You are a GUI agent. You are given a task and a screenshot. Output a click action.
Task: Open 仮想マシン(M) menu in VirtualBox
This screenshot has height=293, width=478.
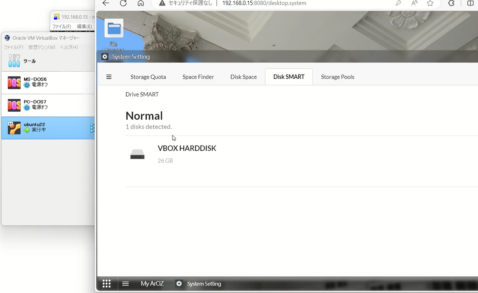42,47
